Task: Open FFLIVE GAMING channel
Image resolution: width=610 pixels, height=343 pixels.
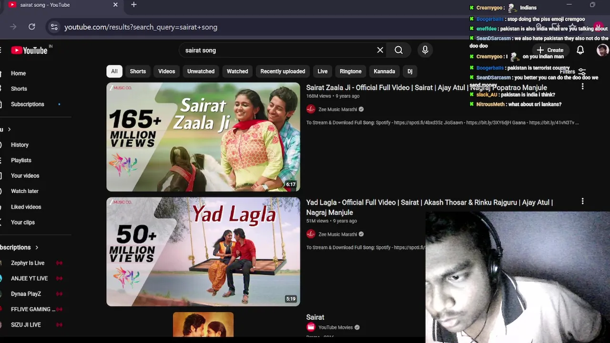Action: (33, 309)
